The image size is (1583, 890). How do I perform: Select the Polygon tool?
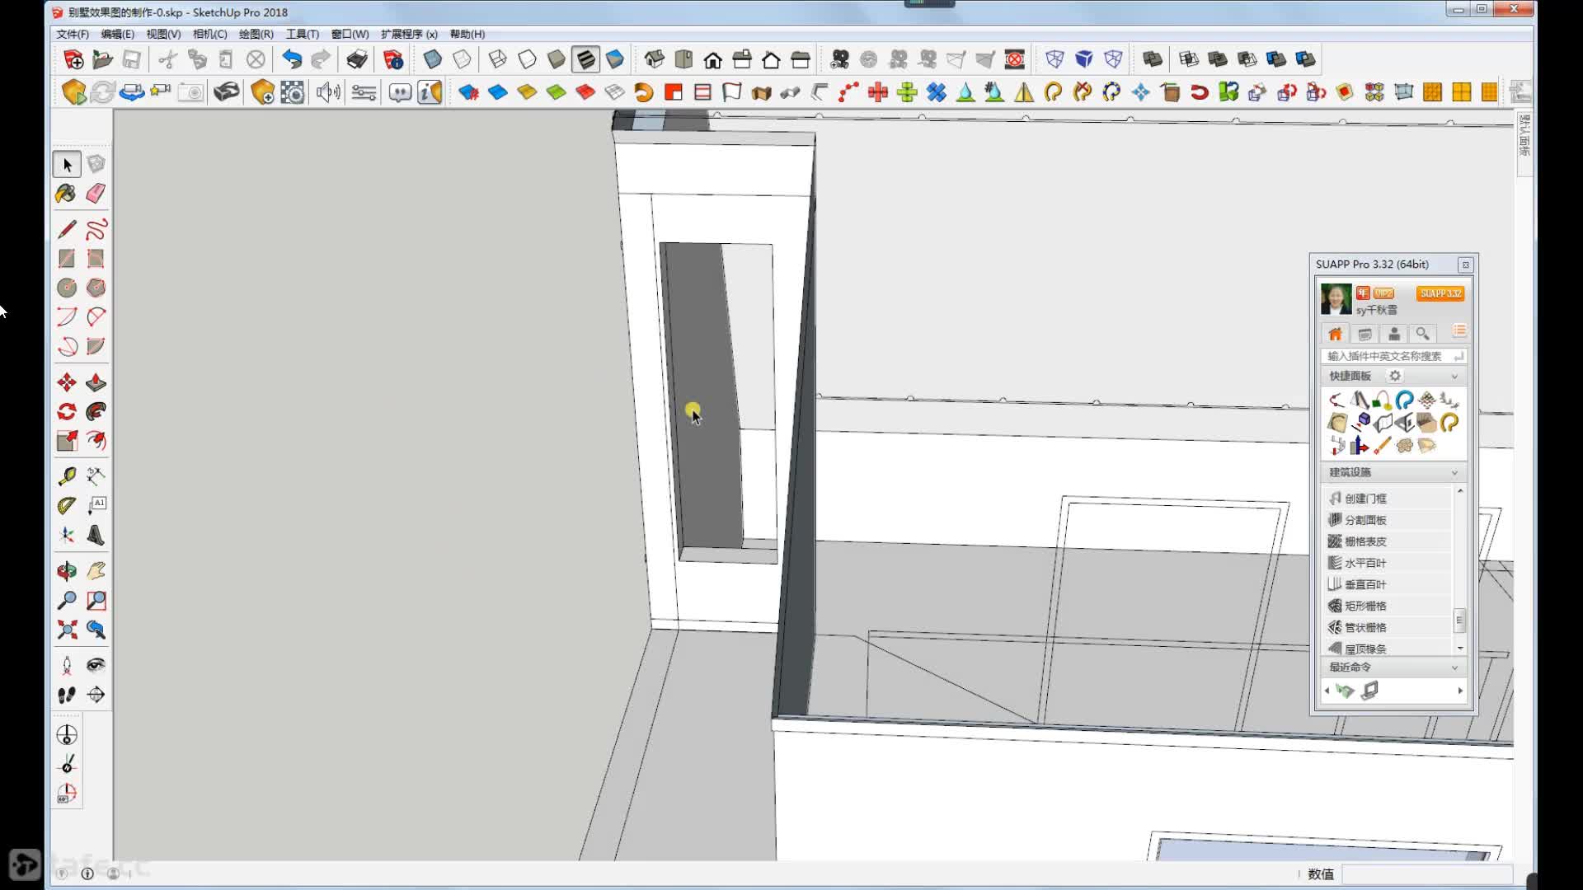point(96,288)
